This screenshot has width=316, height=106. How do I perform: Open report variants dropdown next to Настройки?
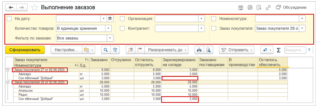(x=88, y=50)
